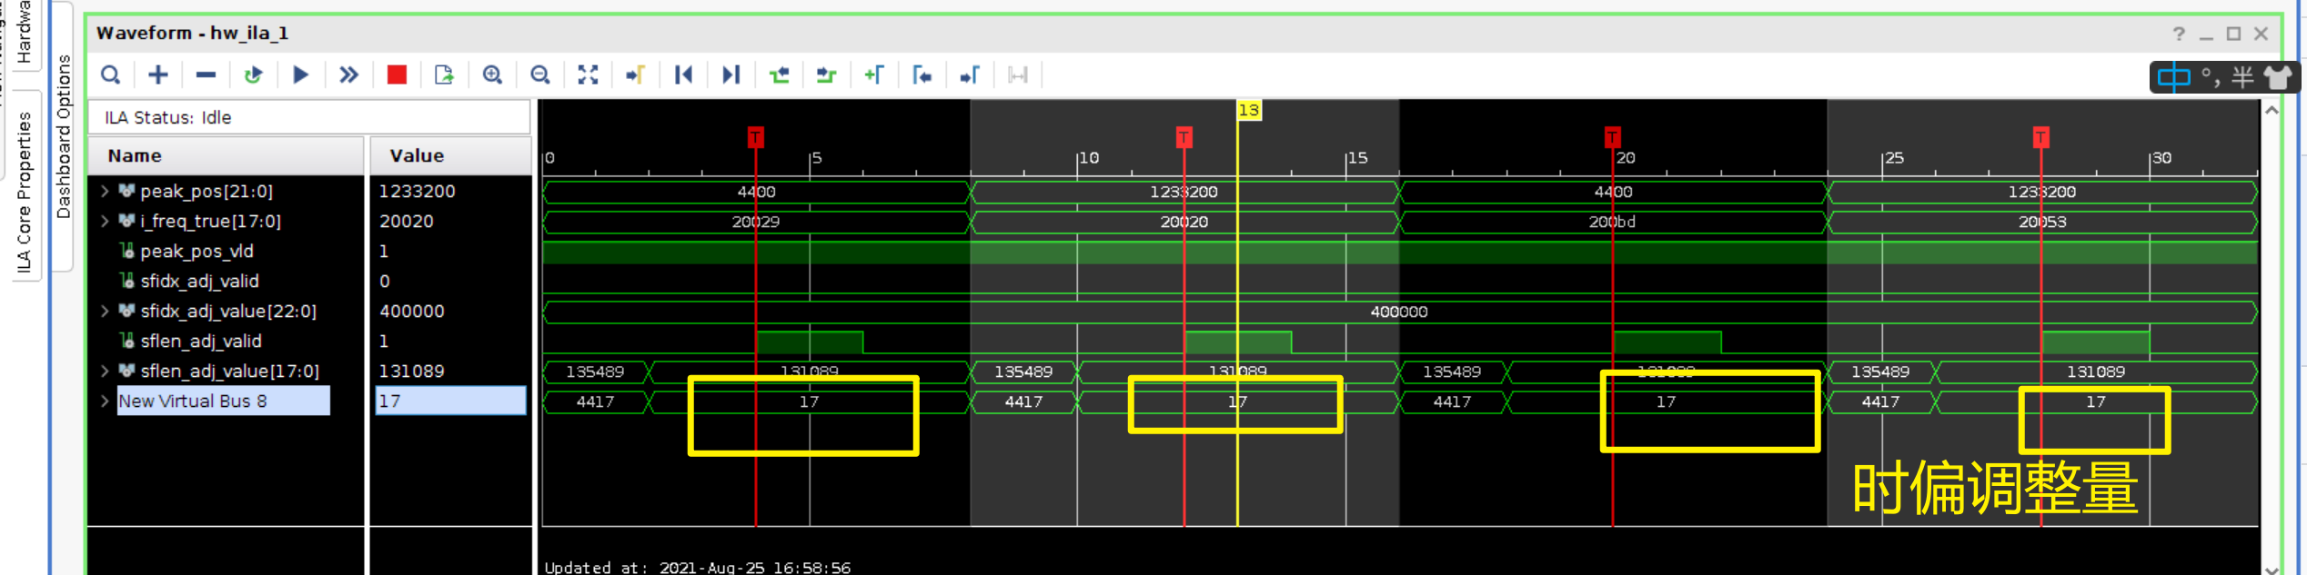2307x575 pixels.
Task: Select peak_pos_vld signal
Action: pos(196,251)
